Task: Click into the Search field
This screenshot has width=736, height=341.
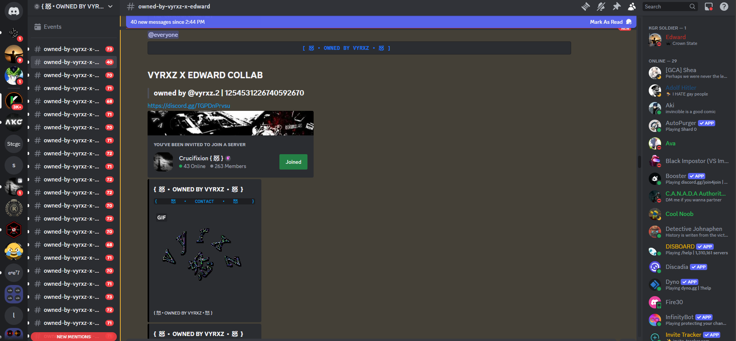Action: 666,7
